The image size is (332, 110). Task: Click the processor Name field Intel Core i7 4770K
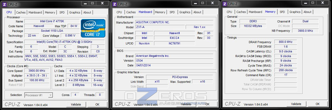(52, 21)
